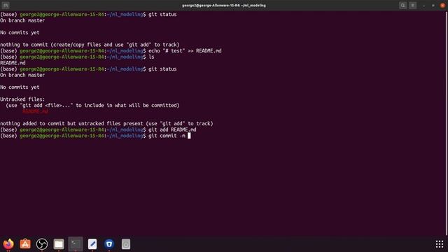Open OBS Studio from the dock
The image size is (448, 252).
[x=42, y=244]
